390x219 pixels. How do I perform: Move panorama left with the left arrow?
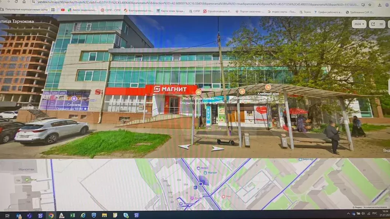185,146
